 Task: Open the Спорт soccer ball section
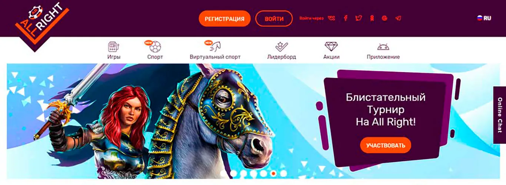[x=155, y=51]
